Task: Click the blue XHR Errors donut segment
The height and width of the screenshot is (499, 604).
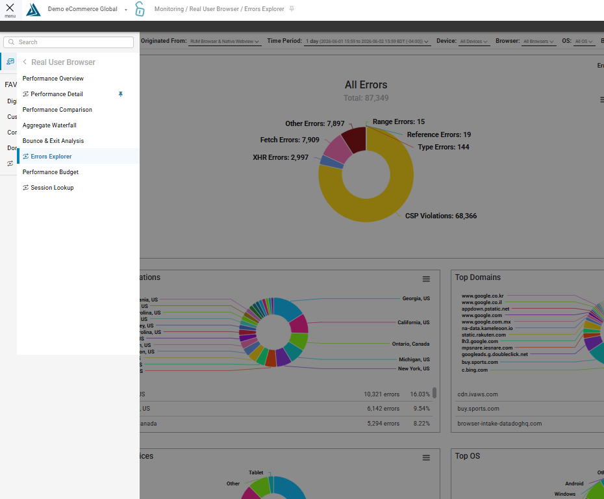Action: click(x=331, y=162)
